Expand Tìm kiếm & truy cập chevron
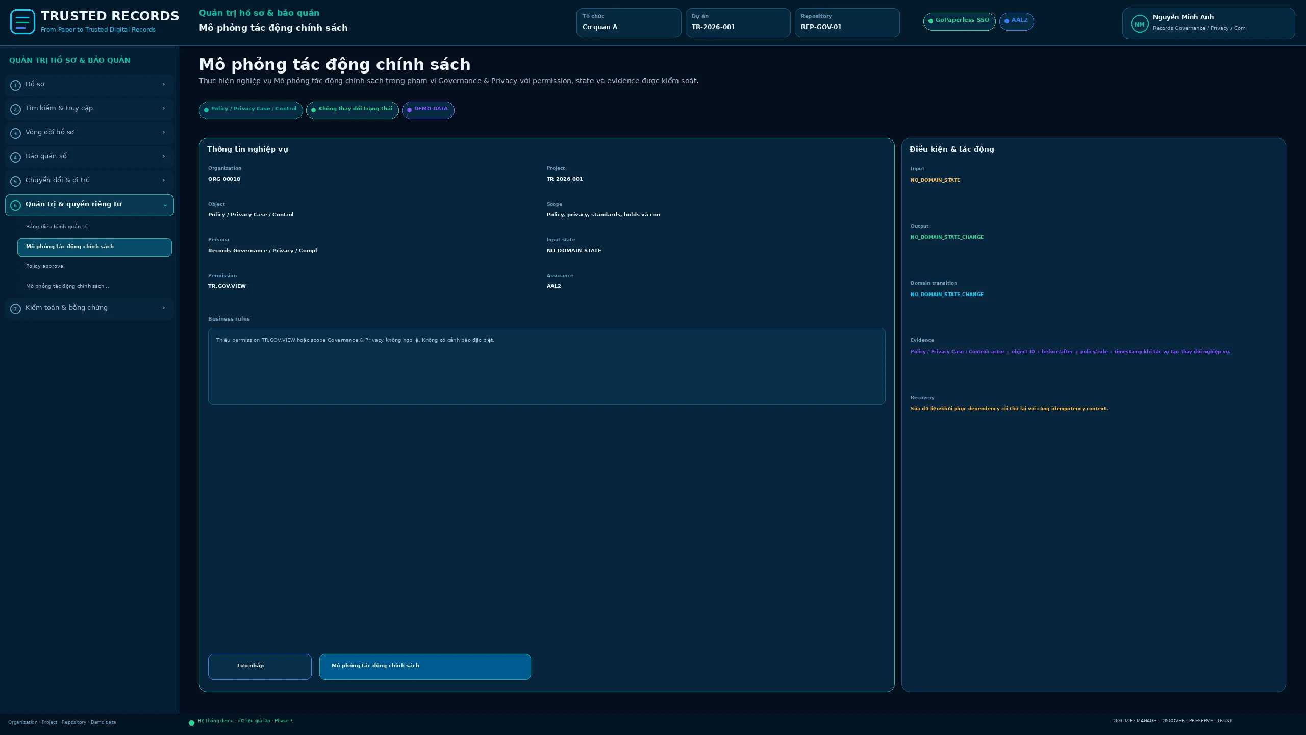The width and height of the screenshot is (1306, 735). point(164,108)
